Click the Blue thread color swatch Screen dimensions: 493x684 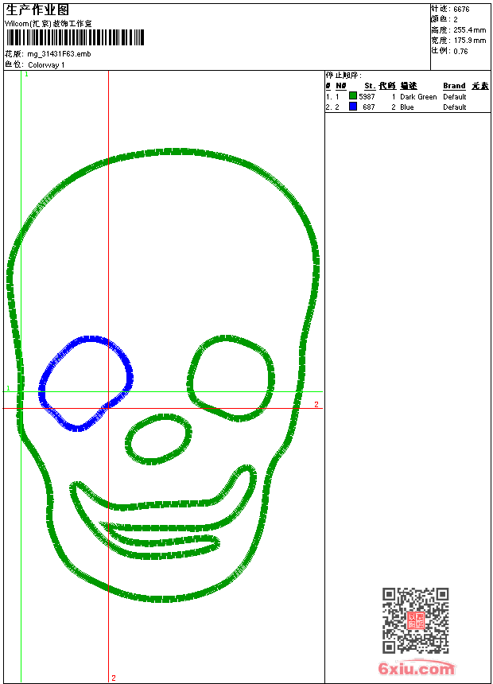[x=353, y=107]
